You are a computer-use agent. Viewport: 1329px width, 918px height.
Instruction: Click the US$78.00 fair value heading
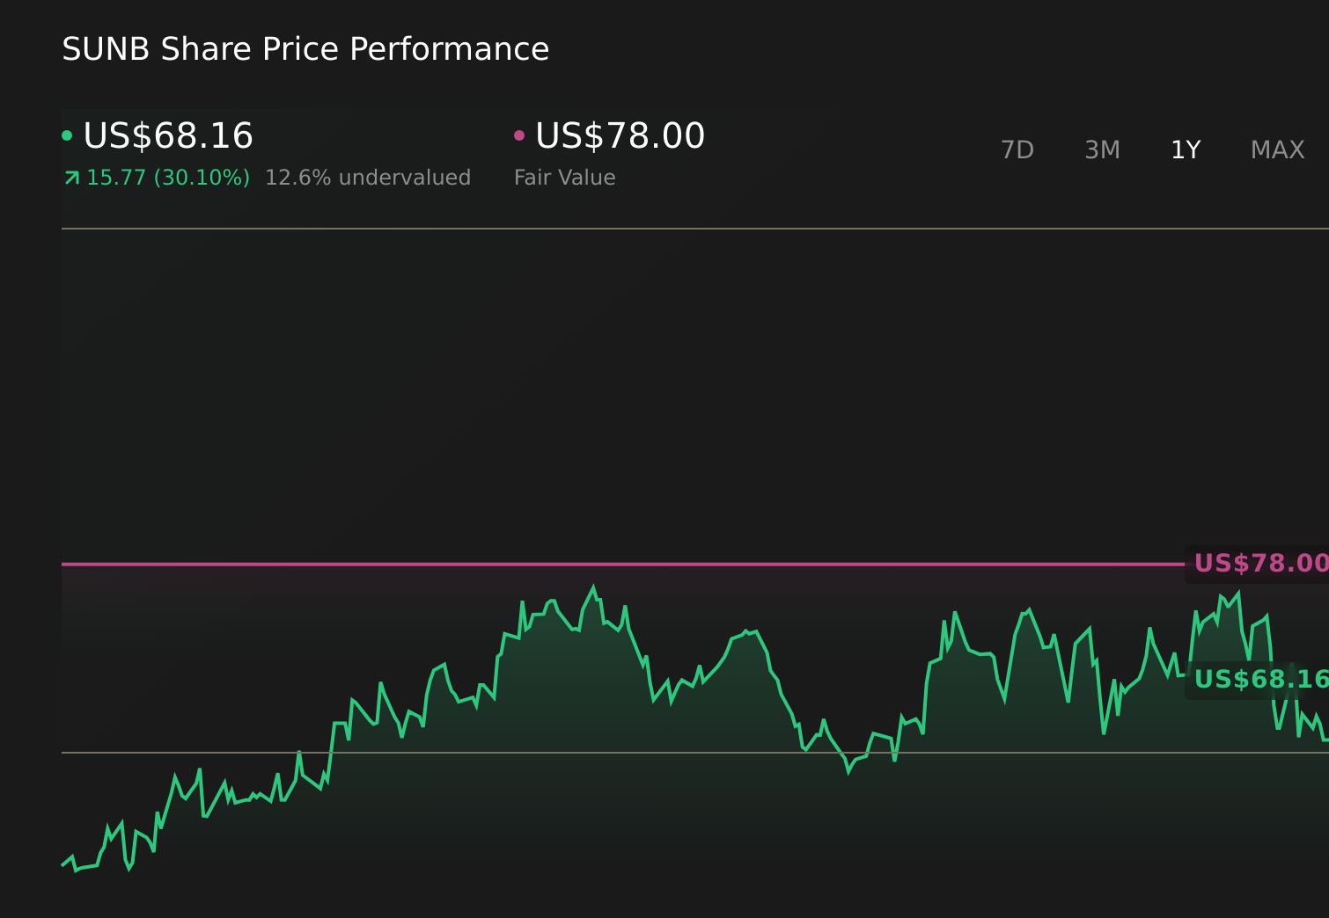(619, 135)
